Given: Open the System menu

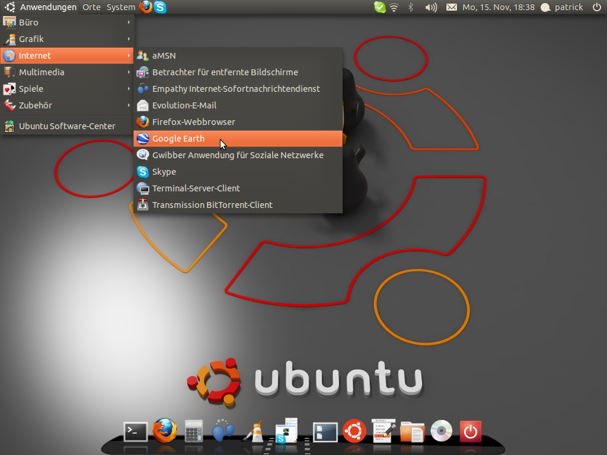Looking at the screenshot, I should click(121, 7).
